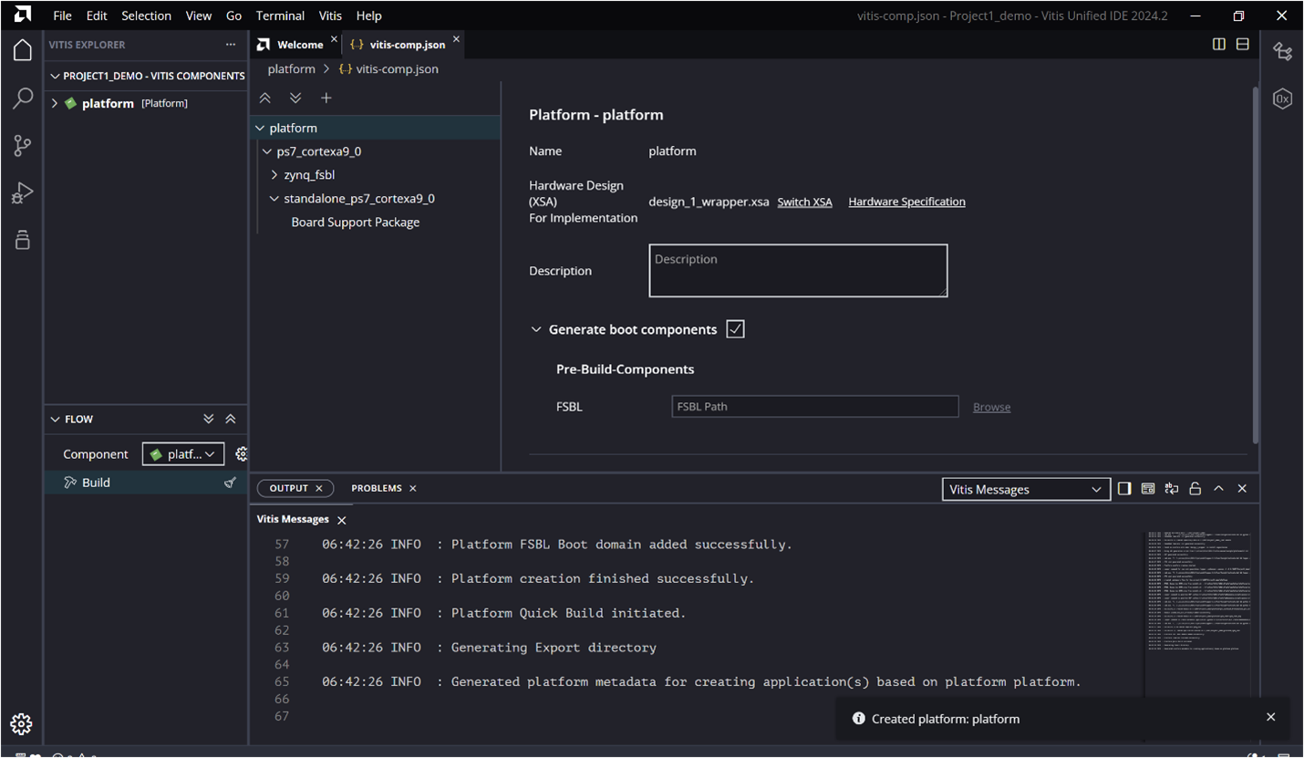The height and width of the screenshot is (758, 1304).
Task: Toggle the lock icon in Output panel toolbar
Action: coord(1195,488)
